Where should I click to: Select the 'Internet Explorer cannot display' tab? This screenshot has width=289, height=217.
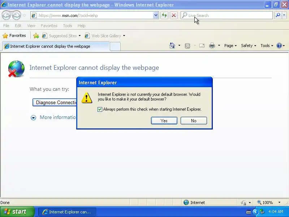[56, 46]
